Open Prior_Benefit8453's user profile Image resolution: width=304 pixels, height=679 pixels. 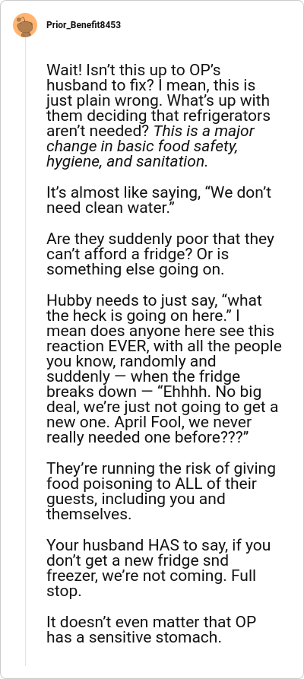(x=84, y=25)
